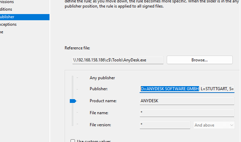Set slider to the Publisher tick mark
The height and width of the screenshot is (142, 241).
click(77, 89)
